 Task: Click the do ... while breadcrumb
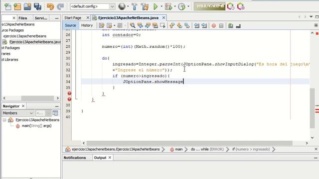click(207, 149)
